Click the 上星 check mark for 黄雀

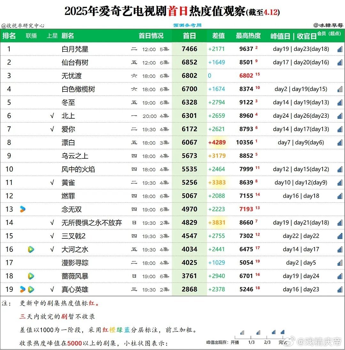coord(52,183)
